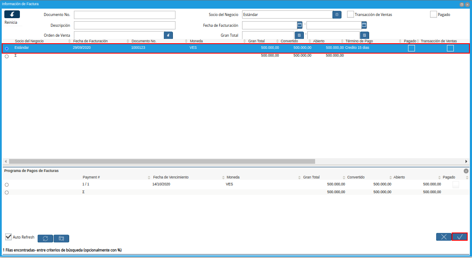Screen dimensions: 472x258
Task: Sort payment schedule by Moneda column
Action: click(x=233, y=177)
